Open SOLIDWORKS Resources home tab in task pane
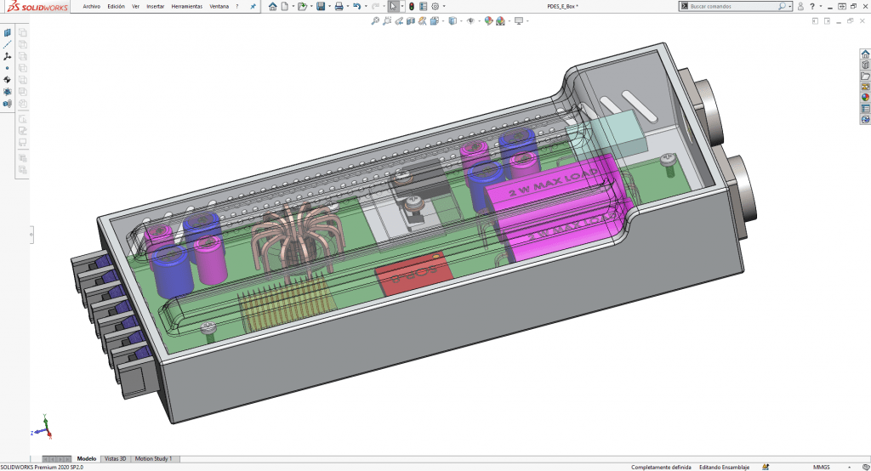 [x=865, y=54]
